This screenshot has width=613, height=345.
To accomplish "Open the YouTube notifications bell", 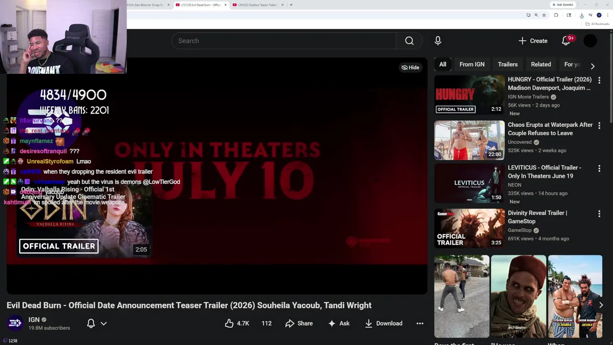I will [x=566, y=41].
